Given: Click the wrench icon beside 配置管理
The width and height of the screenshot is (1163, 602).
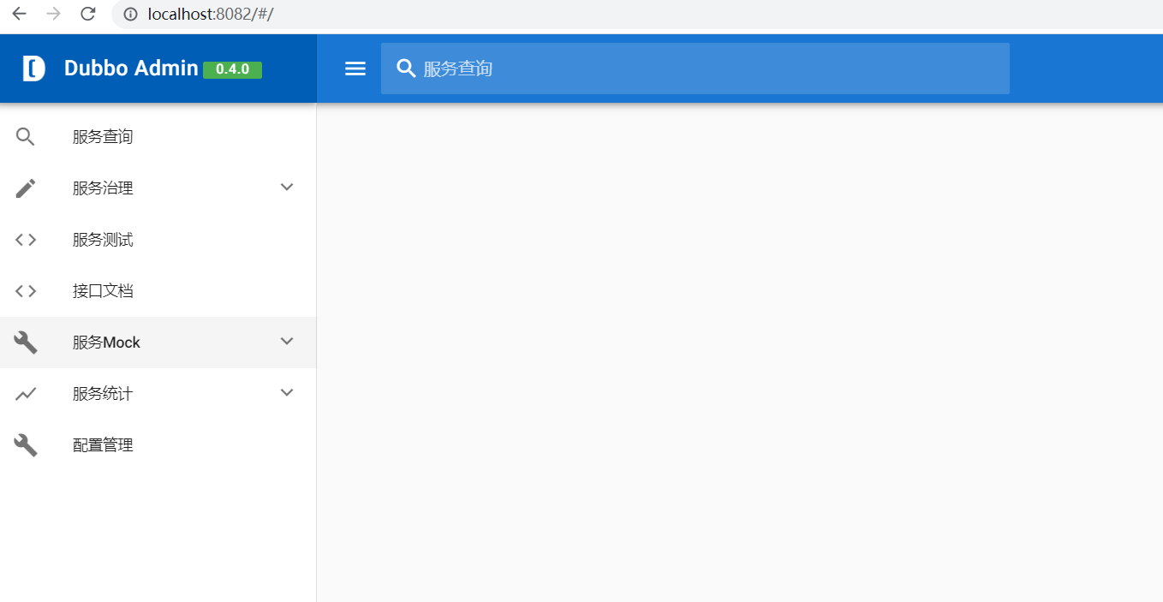Looking at the screenshot, I should [x=26, y=445].
